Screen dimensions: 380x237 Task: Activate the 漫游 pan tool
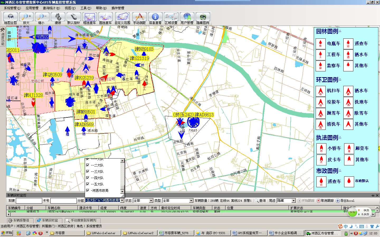click(58, 17)
